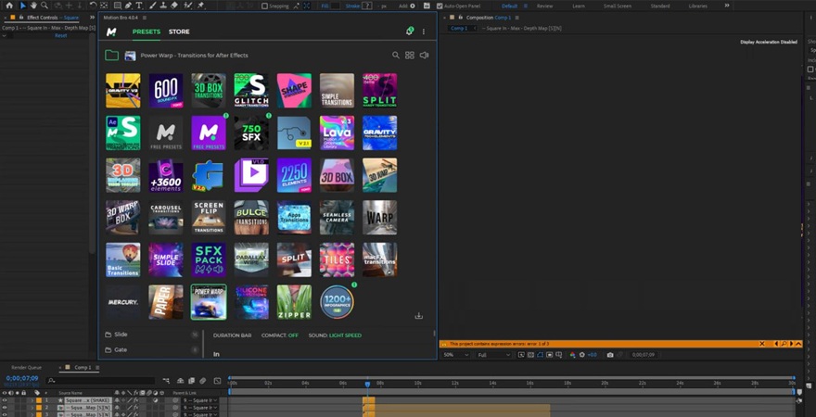Expand layer 1 properties triangle
The image size is (816, 417).
(x=32, y=400)
